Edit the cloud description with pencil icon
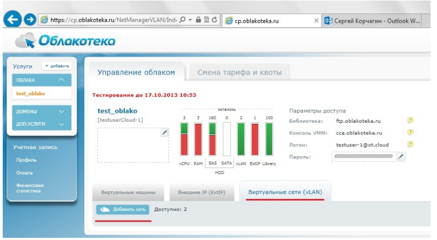The image size is (437, 240). pos(164,132)
